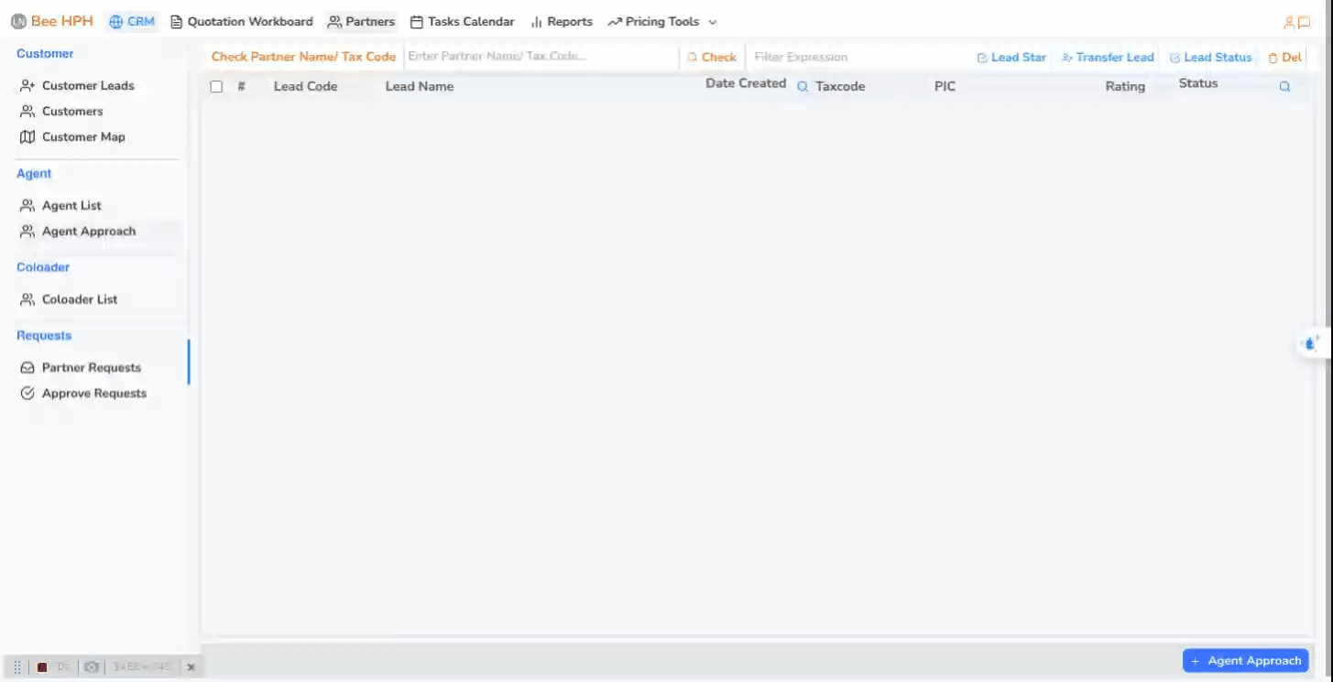Open Customer Map in the sidebar
The width and height of the screenshot is (1333, 682).
click(82, 137)
